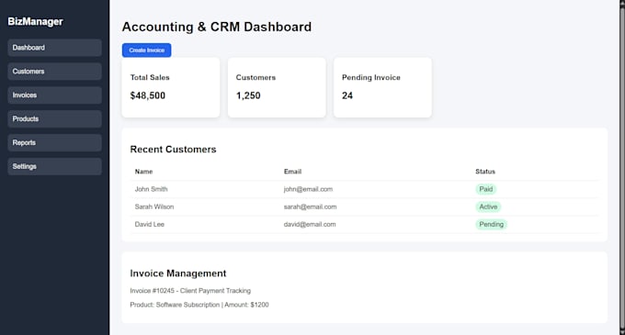Click the Create Invoice button
Viewport: 625px width, 335px height.
(147, 50)
